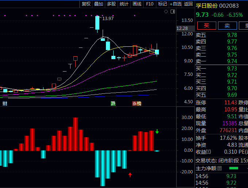Click the green 跌 event marker

(113, 104)
